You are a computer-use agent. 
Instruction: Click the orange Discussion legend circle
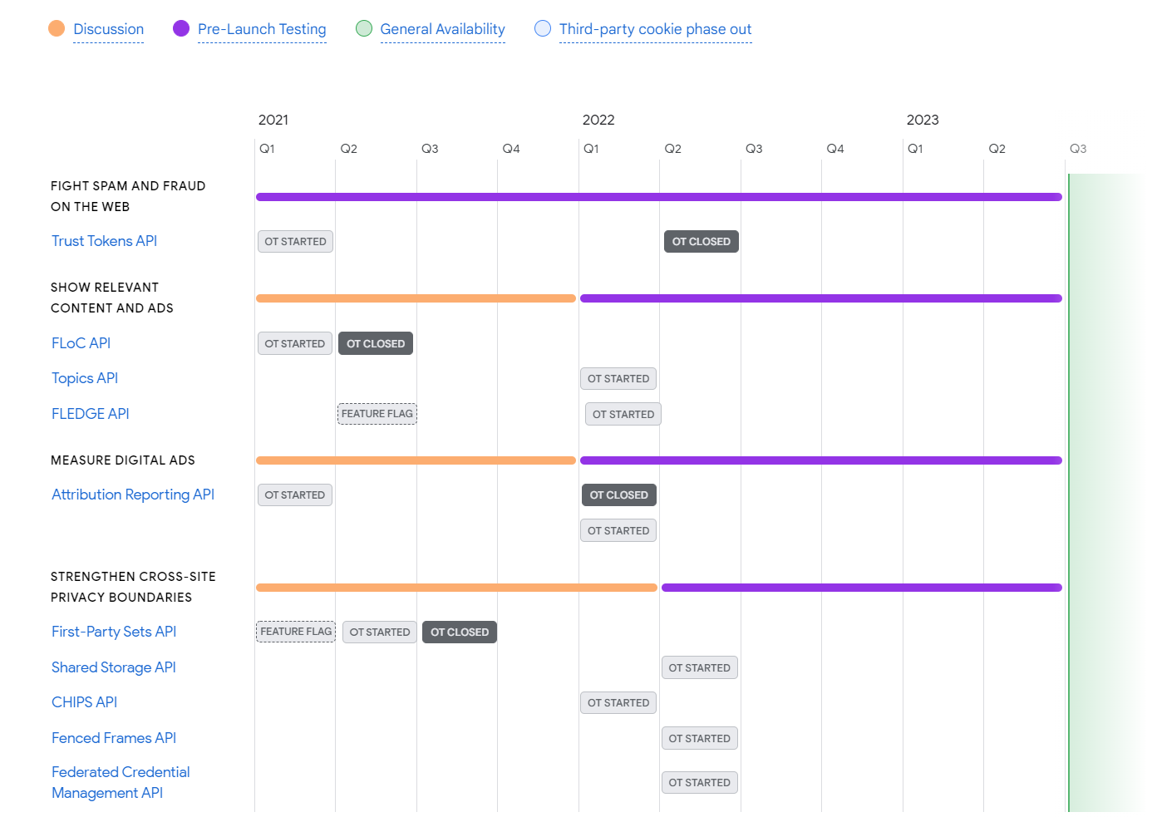(57, 28)
